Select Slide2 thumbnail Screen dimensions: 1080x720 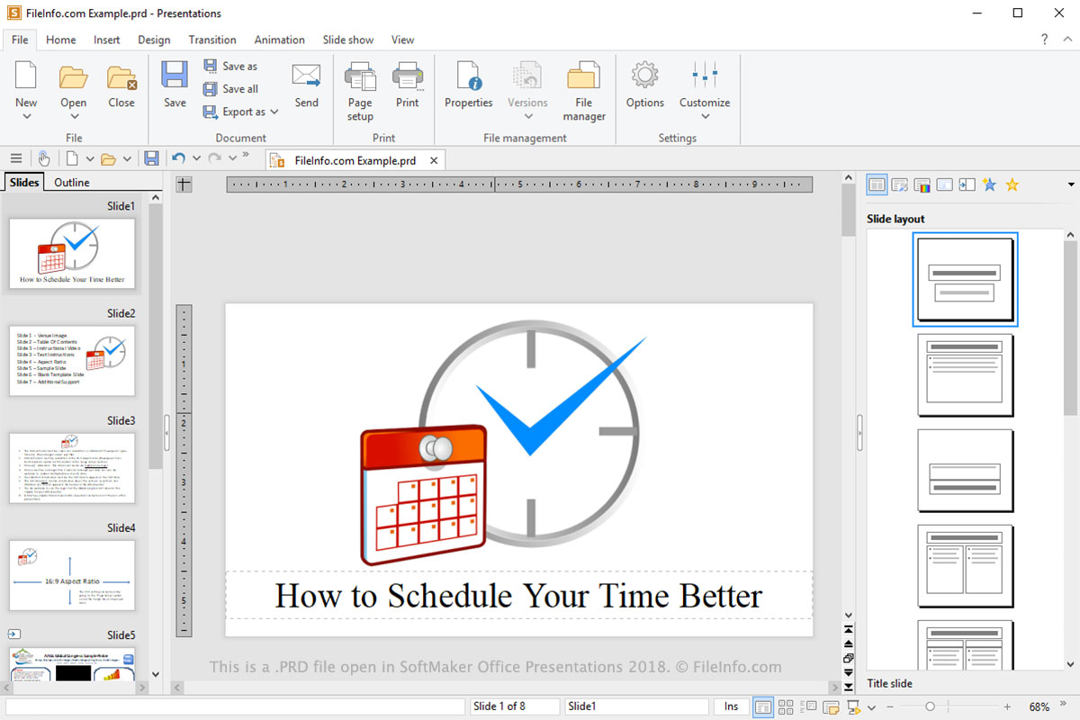[x=72, y=361]
